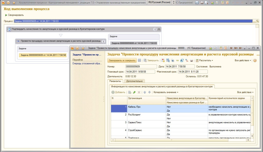Click the table's vertical scrollbar down arrow
Image resolution: width=263 pixels, height=152 pixels.
[x=252, y=136]
